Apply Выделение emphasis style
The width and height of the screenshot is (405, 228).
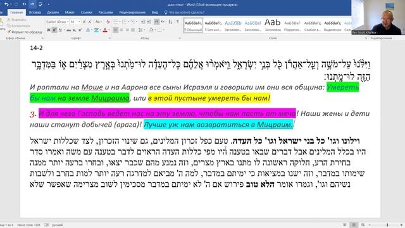click(332, 25)
